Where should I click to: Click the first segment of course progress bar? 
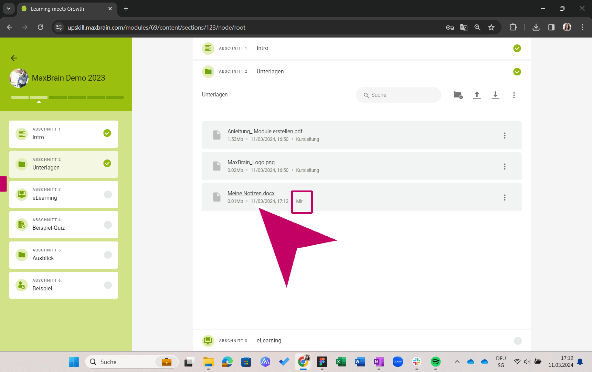pos(20,97)
